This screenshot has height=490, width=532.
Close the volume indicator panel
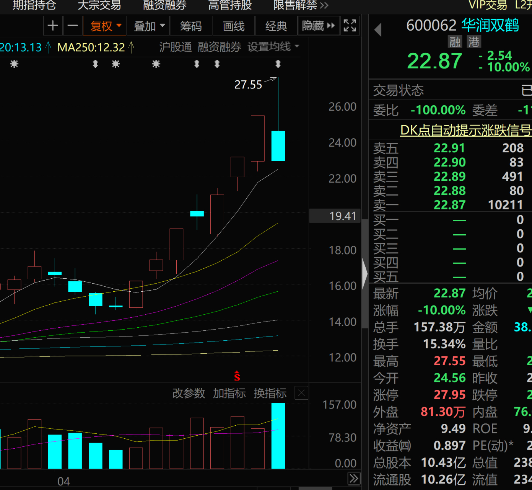click(x=301, y=393)
